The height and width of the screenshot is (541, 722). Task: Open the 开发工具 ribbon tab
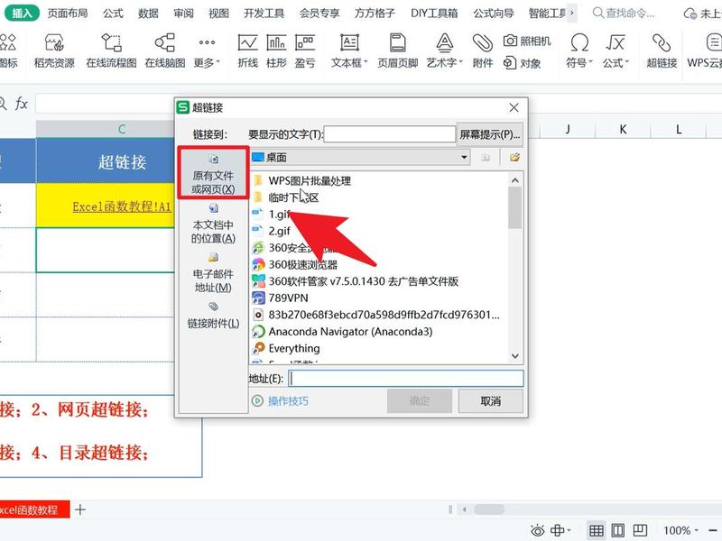(264, 13)
